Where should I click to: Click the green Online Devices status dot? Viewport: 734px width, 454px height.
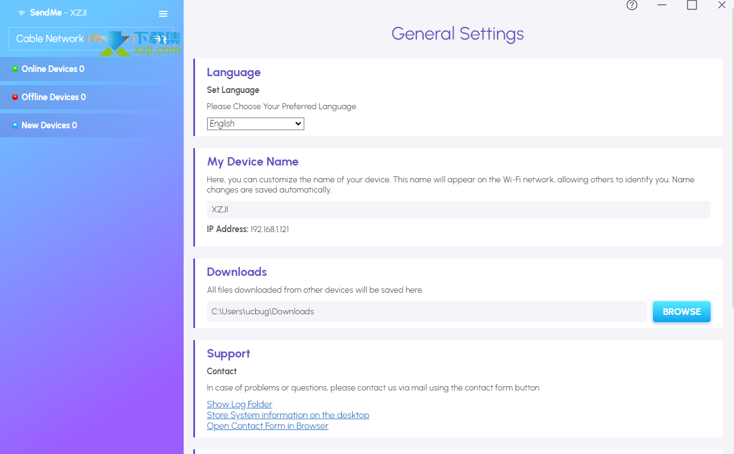tap(15, 69)
